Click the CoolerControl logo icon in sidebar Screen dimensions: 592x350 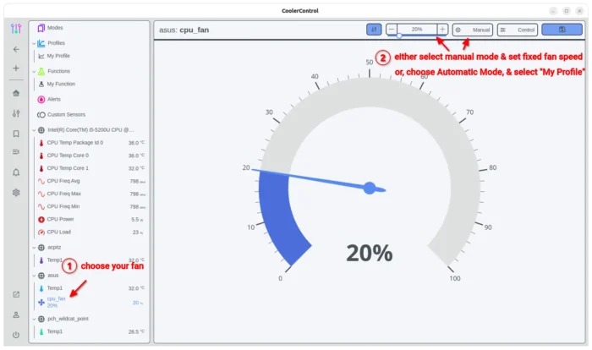(15, 29)
